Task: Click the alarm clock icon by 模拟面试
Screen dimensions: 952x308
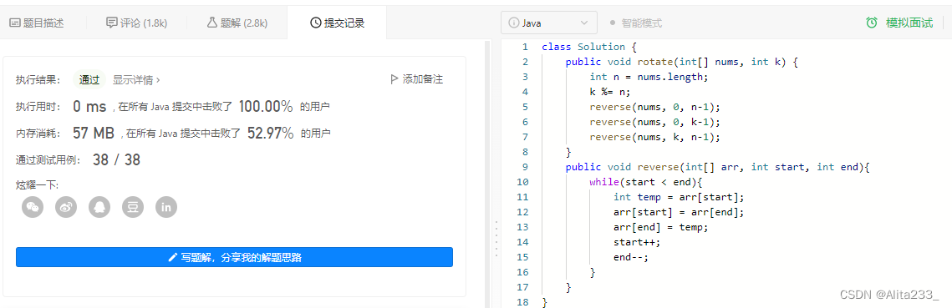Action: tap(871, 23)
